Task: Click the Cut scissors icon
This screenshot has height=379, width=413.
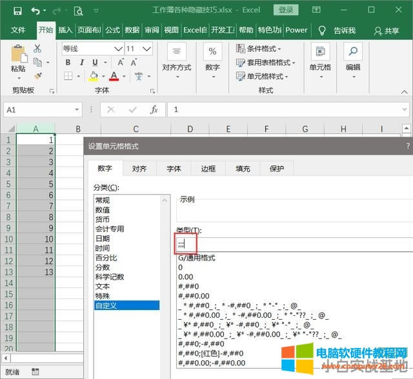Action: tap(37, 49)
